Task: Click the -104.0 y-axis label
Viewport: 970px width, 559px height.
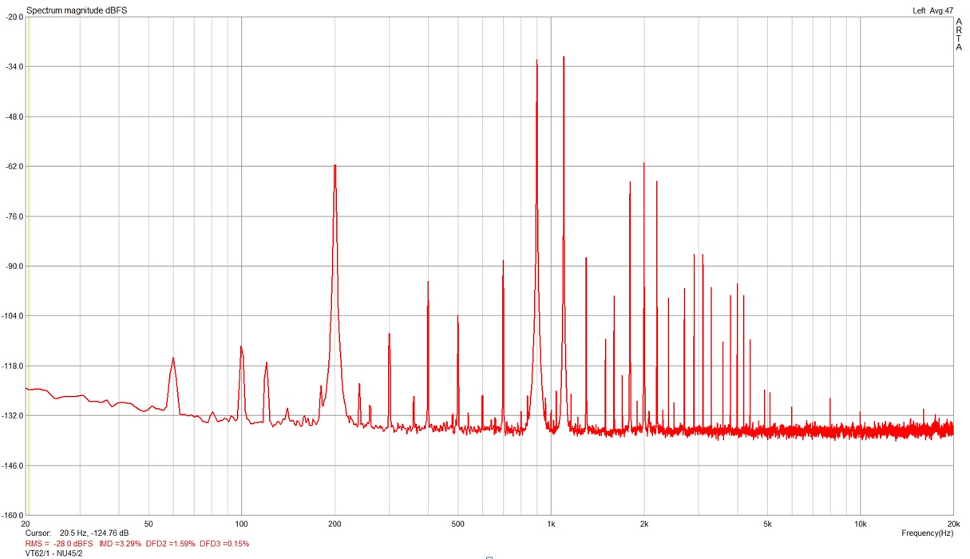Action: (x=11, y=316)
